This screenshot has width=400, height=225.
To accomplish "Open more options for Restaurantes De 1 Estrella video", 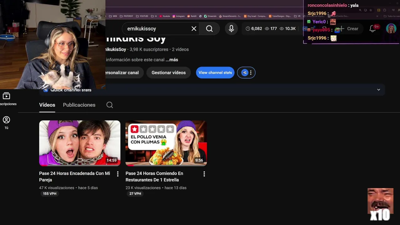I will click(x=204, y=174).
